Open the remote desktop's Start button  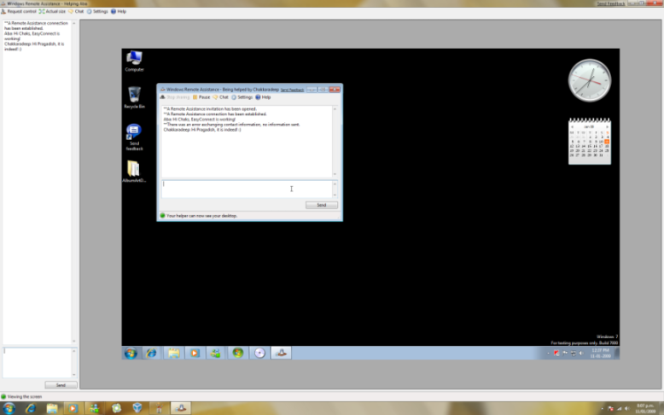131,353
